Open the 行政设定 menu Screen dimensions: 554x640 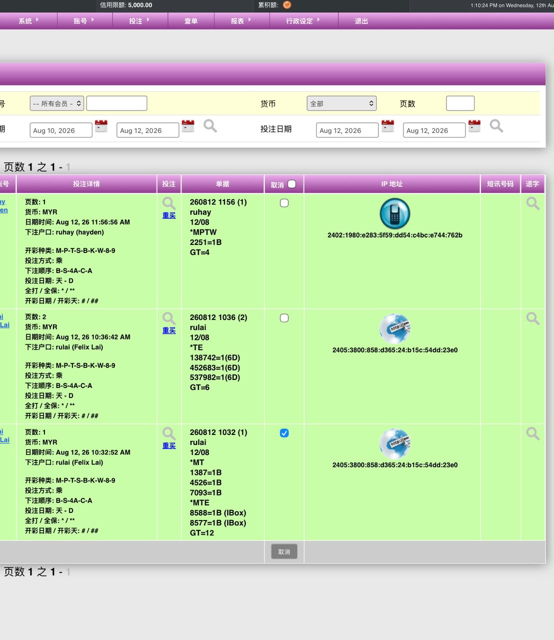(303, 21)
